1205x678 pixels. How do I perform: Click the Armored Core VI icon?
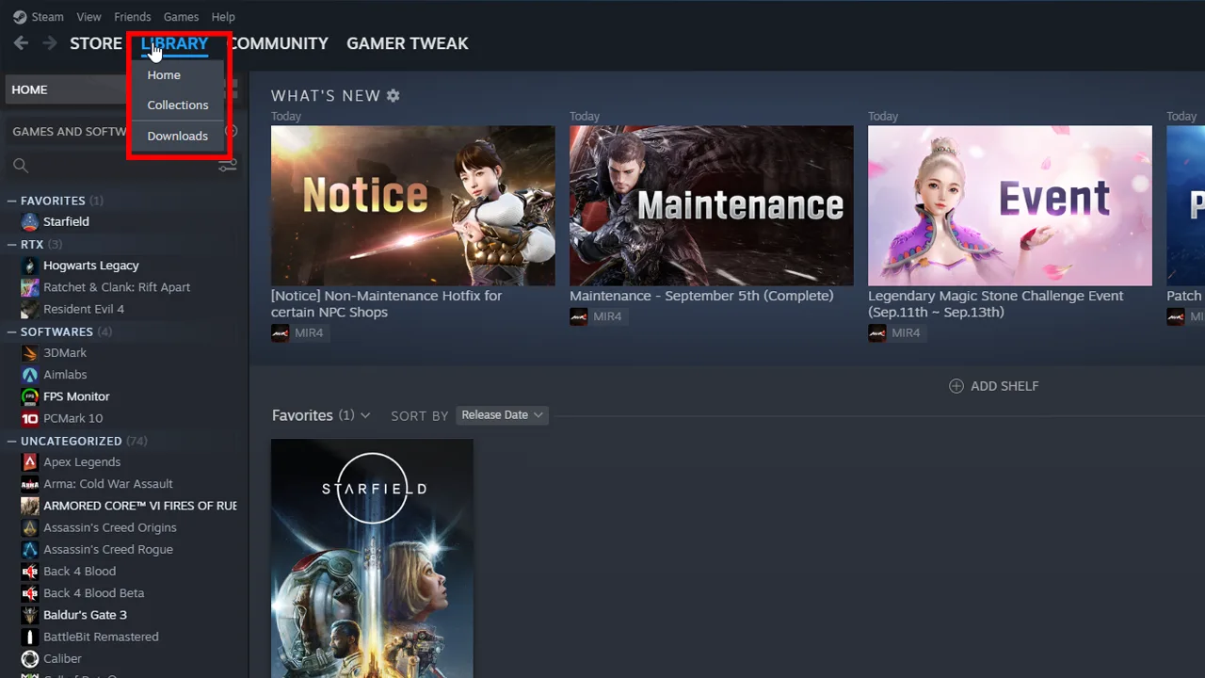click(30, 506)
